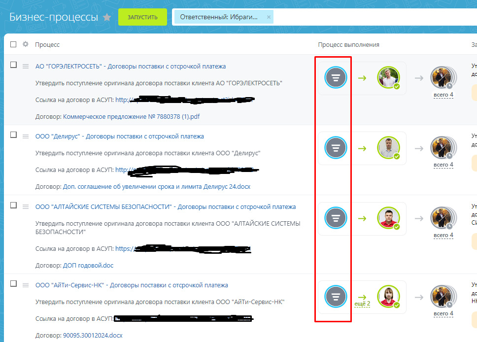The width and height of the screenshot is (477, 342).
Task: Open АО "ГОРЭЛЕКТРОСЕТЬ" - Договоры поставки link
Action: 131,67
